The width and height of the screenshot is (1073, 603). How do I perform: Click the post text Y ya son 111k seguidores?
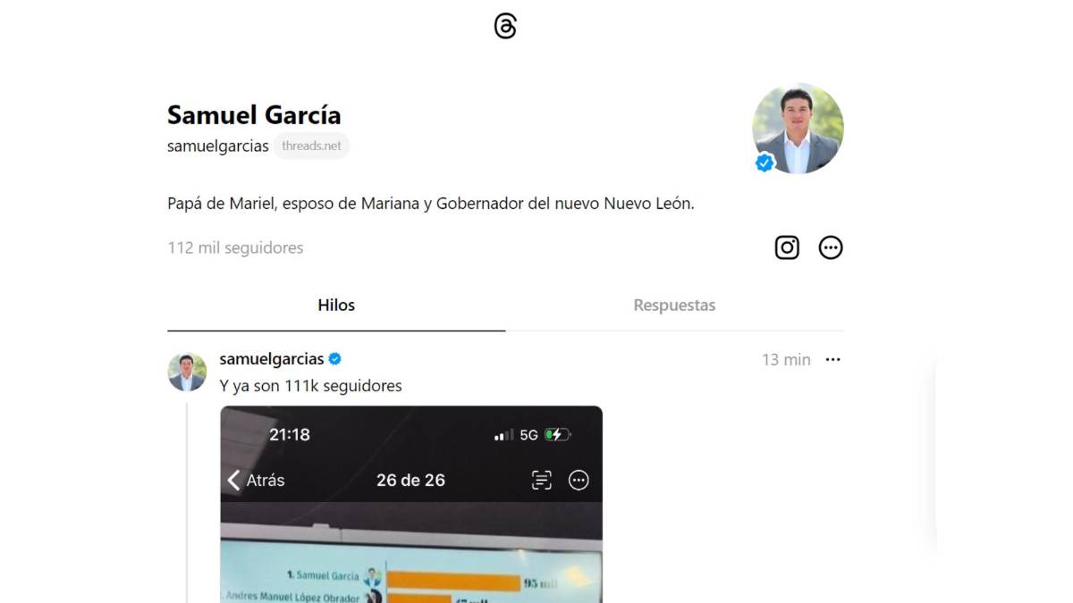point(310,385)
